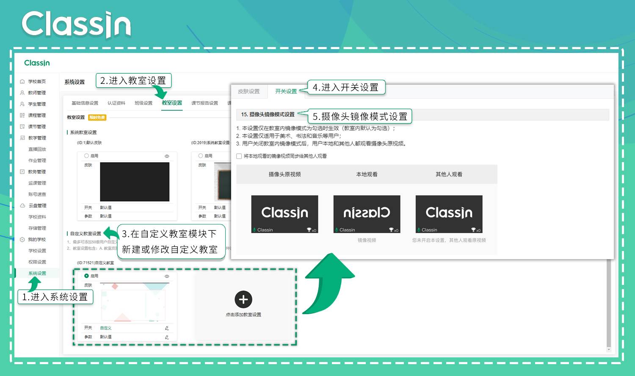Image resolution: width=635 pixels, height=376 pixels.
Task: Open the 课节报告设置 tab
Action: [204, 103]
